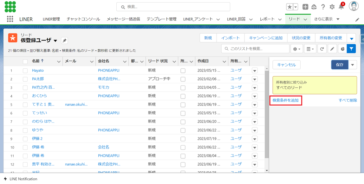Toggle 所... checkbox in ゆうや row

[x=183, y=130]
